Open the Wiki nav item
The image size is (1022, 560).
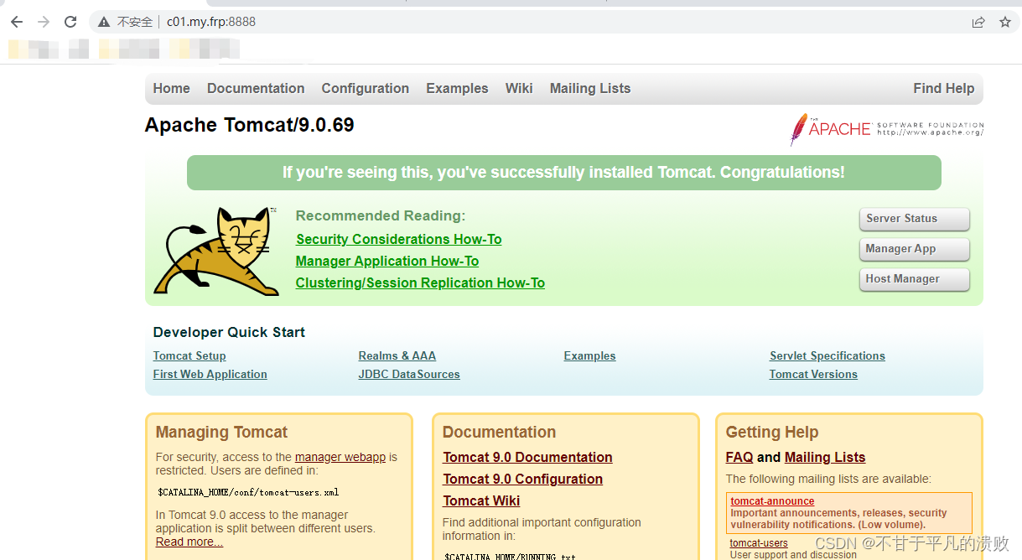tap(519, 88)
